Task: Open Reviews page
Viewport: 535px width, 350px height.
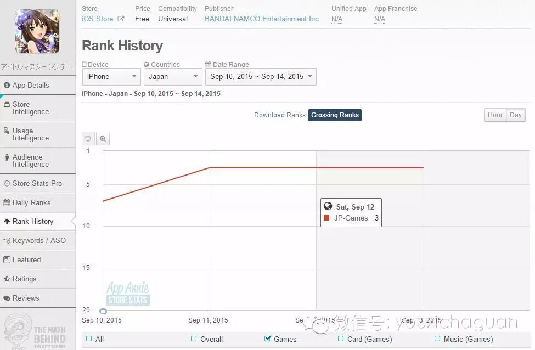Action: click(x=38, y=298)
